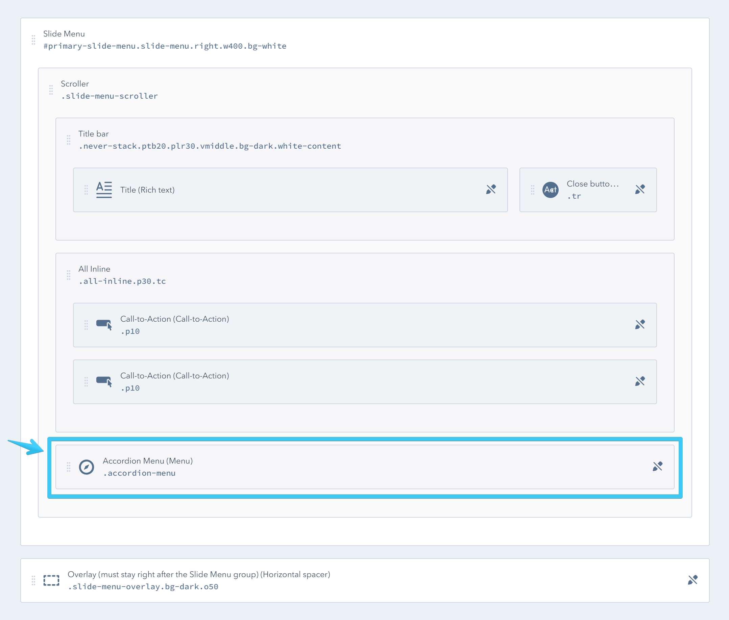The width and height of the screenshot is (729, 620).
Task: Click drag handle of Slide Menu group
Action: pos(33,40)
